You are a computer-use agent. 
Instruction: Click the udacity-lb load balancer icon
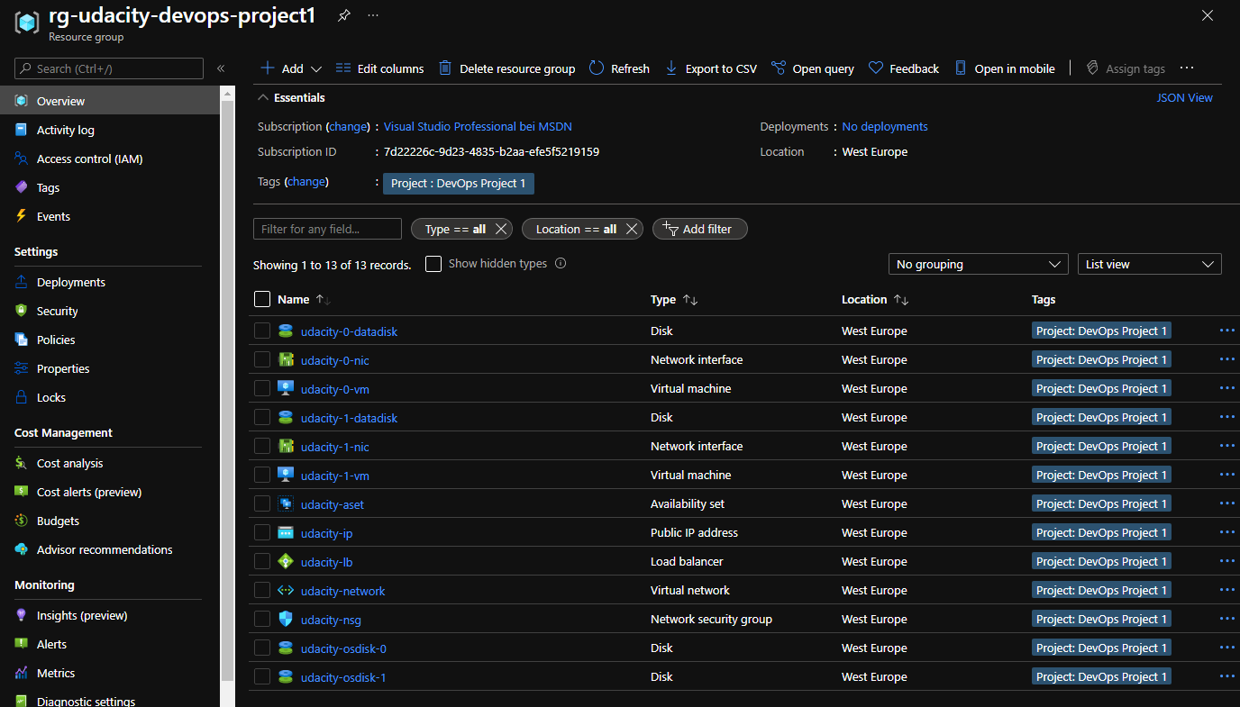[x=286, y=562]
